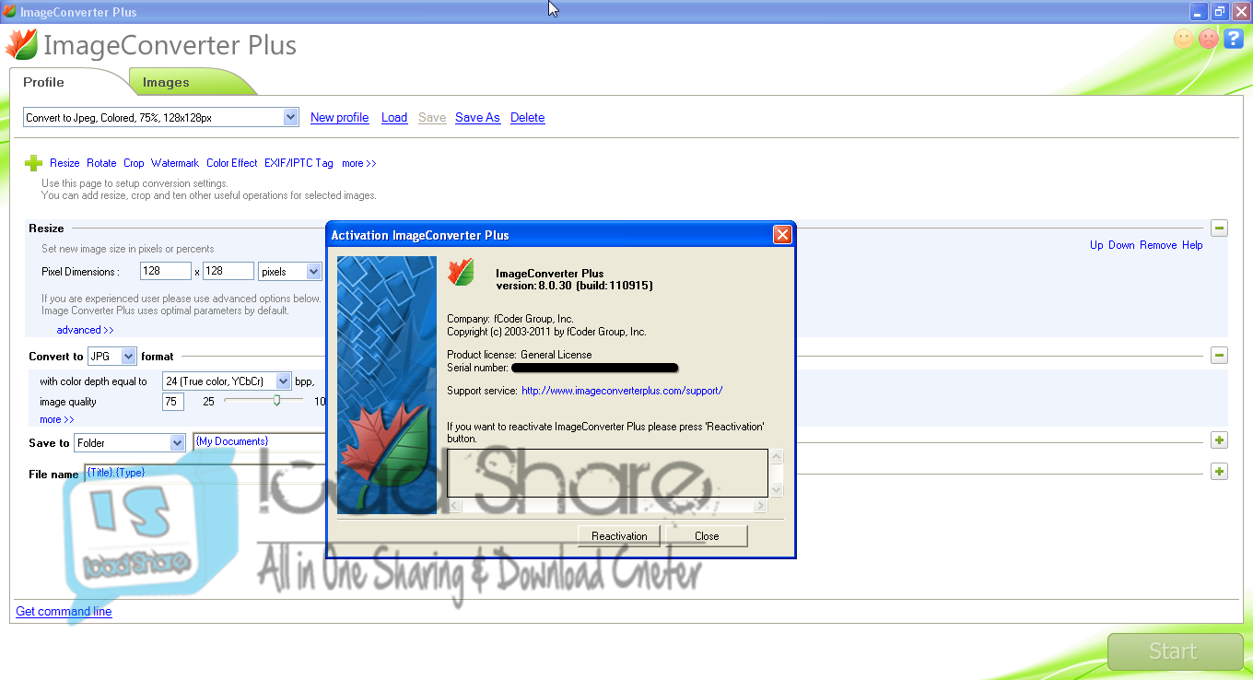Move Resize section Down
Viewport: 1253px width, 680px height.
(1121, 245)
